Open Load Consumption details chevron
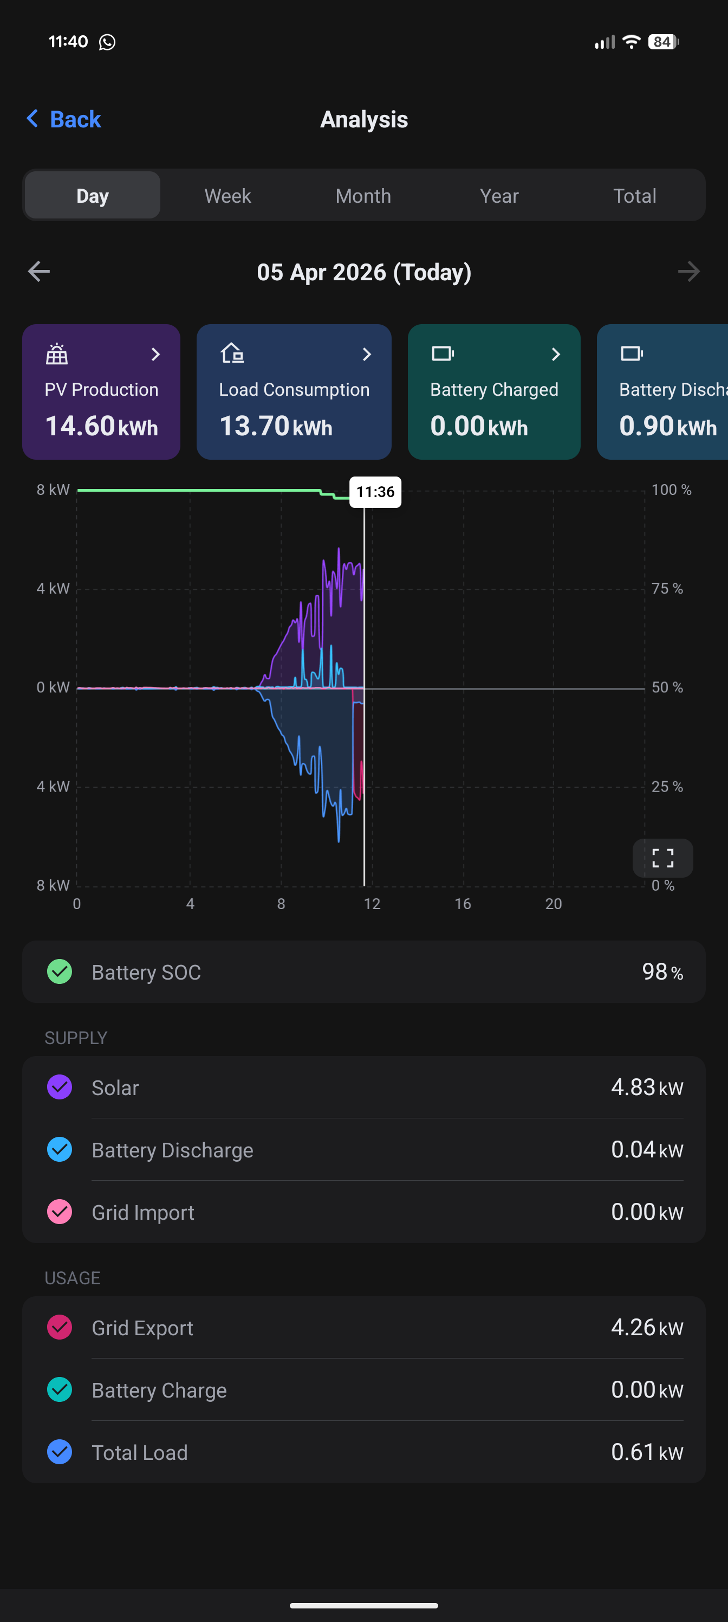This screenshot has width=728, height=1622. tap(367, 355)
